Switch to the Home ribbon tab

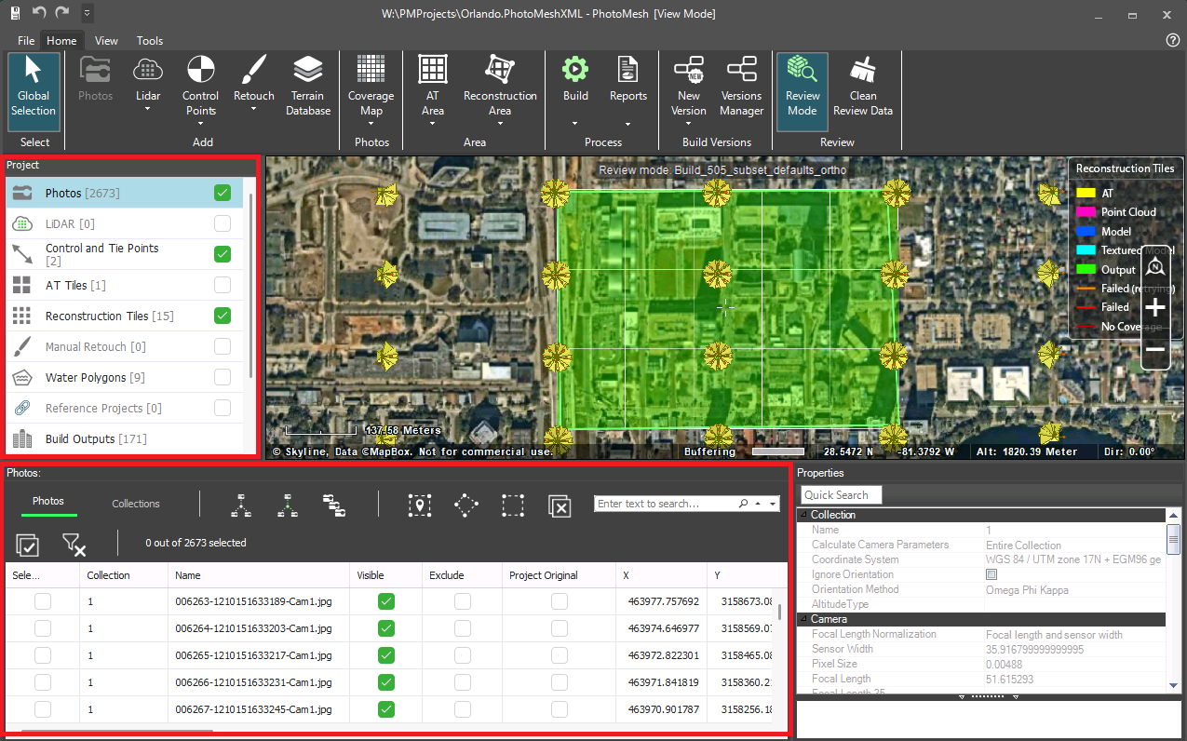click(x=62, y=41)
